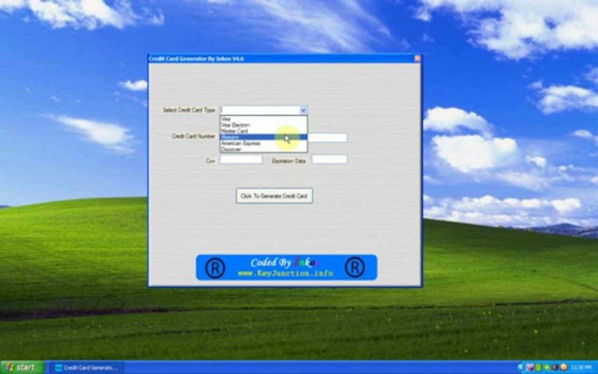Viewport: 598px width, 374px height.
Task: Click inside the Credit Card Number field
Action: coord(327,137)
